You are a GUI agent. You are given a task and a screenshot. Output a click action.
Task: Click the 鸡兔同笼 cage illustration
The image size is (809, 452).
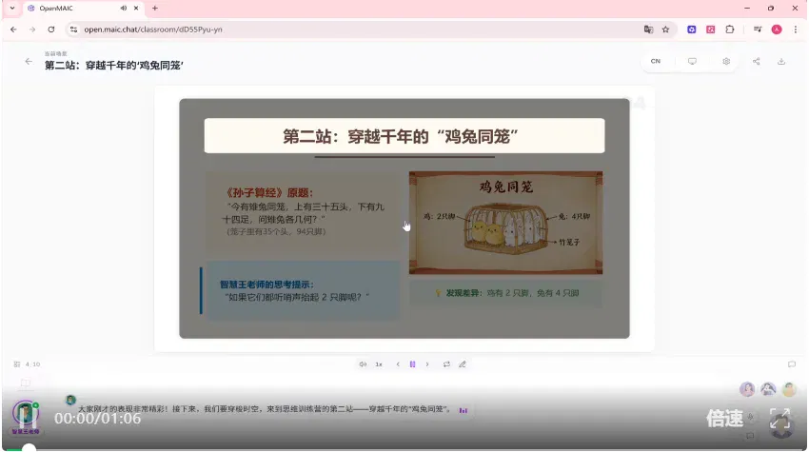[x=505, y=223]
